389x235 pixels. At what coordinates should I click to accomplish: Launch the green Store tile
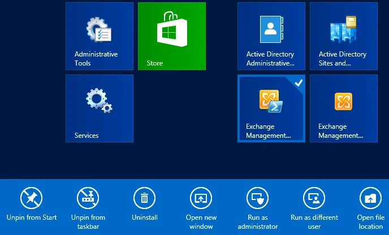(172, 36)
